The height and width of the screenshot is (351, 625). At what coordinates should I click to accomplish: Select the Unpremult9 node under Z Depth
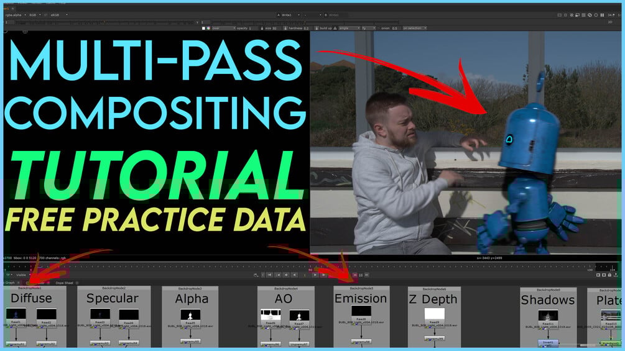tap(435, 339)
